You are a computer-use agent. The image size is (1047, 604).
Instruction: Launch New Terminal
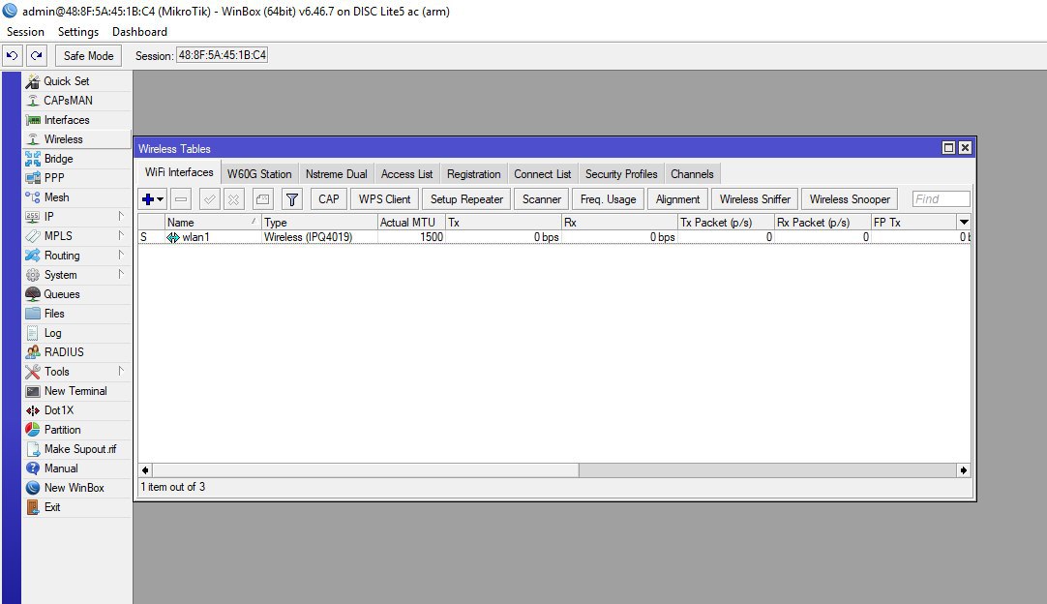(76, 391)
